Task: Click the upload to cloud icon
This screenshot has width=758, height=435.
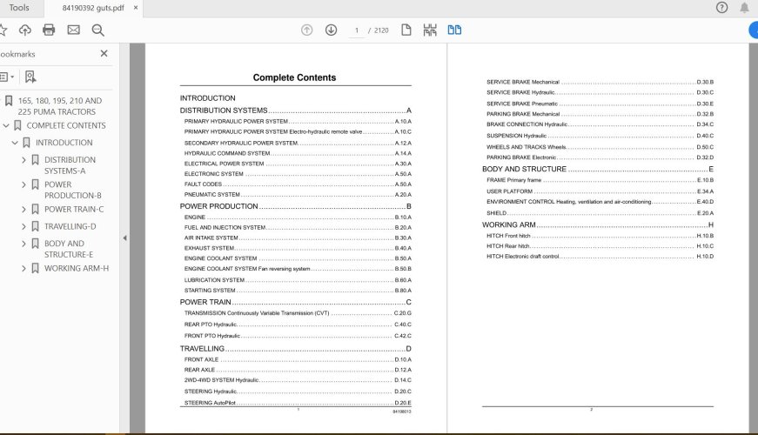Action: point(24,30)
